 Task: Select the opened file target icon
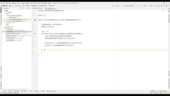click(21, 8)
